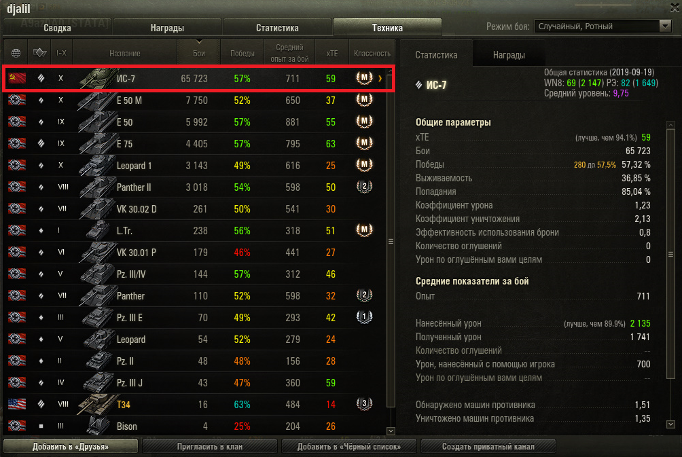Click Пригласить в клан button
Viewport: 682px width, 457px height.
pyautogui.click(x=210, y=447)
